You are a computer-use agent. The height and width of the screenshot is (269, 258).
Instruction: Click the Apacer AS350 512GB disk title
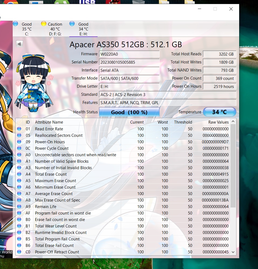click(126, 45)
